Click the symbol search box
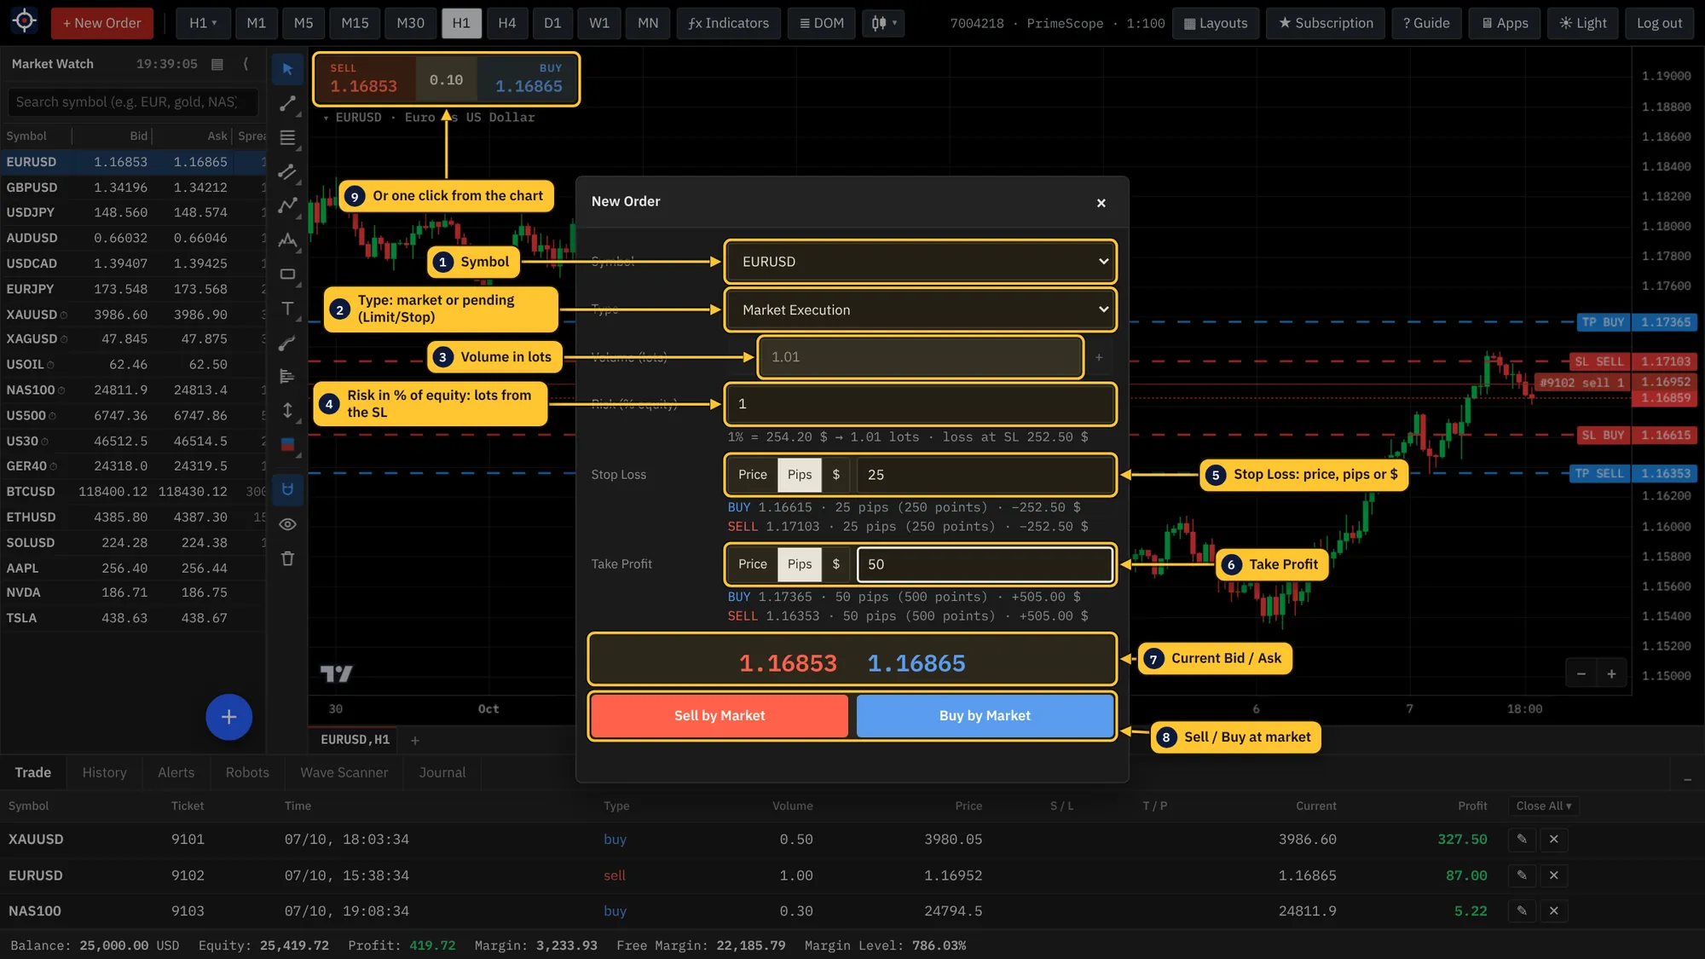The height and width of the screenshot is (959, 1705). [x=132, y=102]
